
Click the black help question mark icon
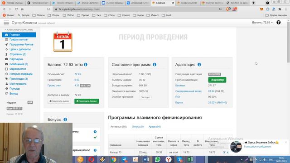[x=278, y=22]
